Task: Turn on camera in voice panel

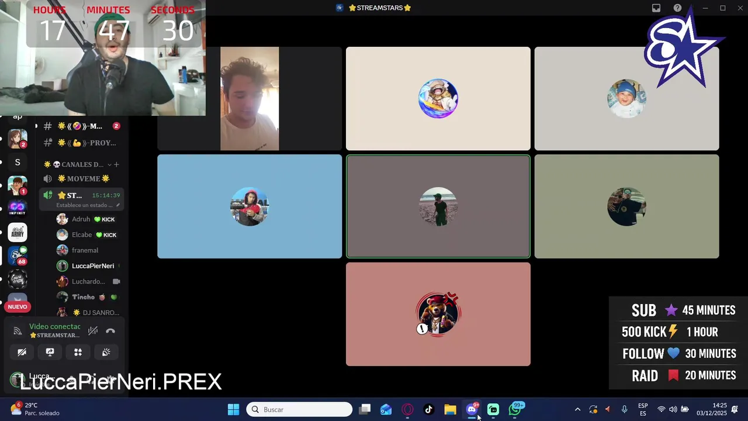Action: tap(22, 352)
